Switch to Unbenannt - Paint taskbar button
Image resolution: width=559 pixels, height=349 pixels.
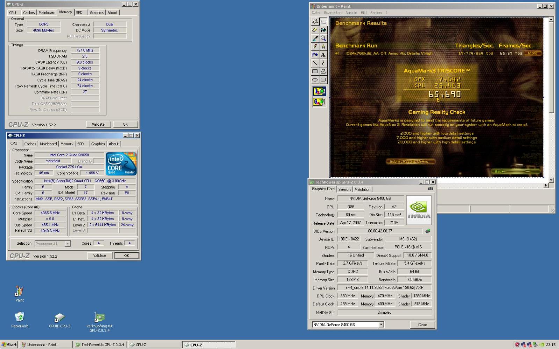pyautogui.click(x=46, y=344)
